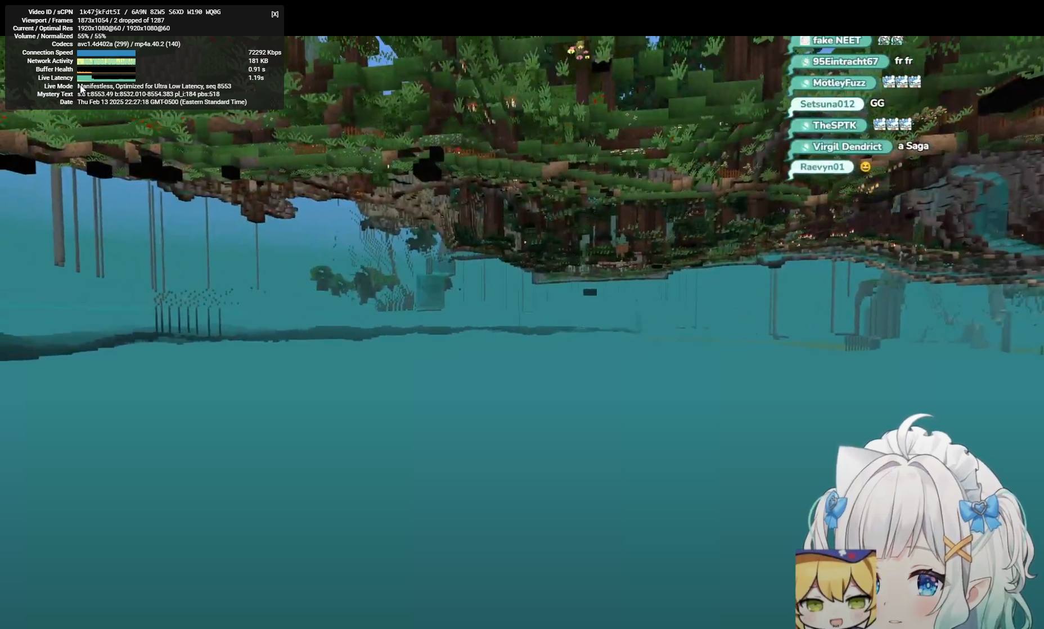Click chat username 'Setsuna012'
The height and width of the screenshot is (629, 1044).
coord(827,104)
